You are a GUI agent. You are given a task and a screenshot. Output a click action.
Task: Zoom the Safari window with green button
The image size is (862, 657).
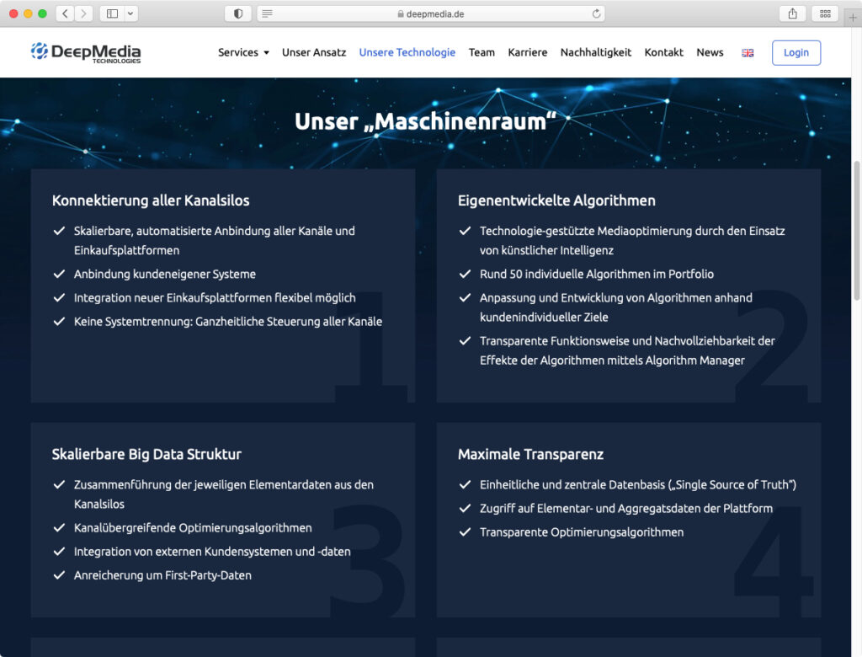point(42,13)
